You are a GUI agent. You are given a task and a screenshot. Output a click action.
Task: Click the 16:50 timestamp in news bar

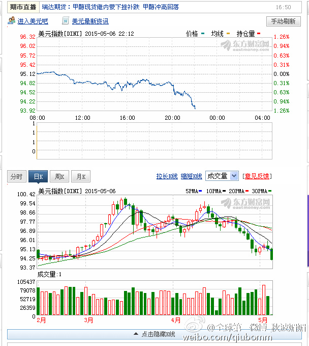coord(283,7)
